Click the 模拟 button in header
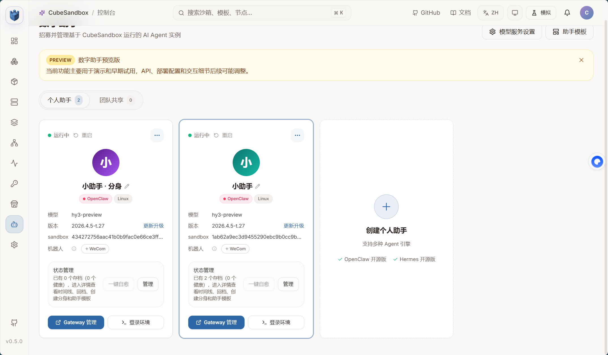 click(x=541, y=13)
